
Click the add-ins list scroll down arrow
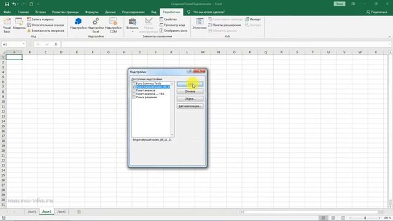(172, 135)
